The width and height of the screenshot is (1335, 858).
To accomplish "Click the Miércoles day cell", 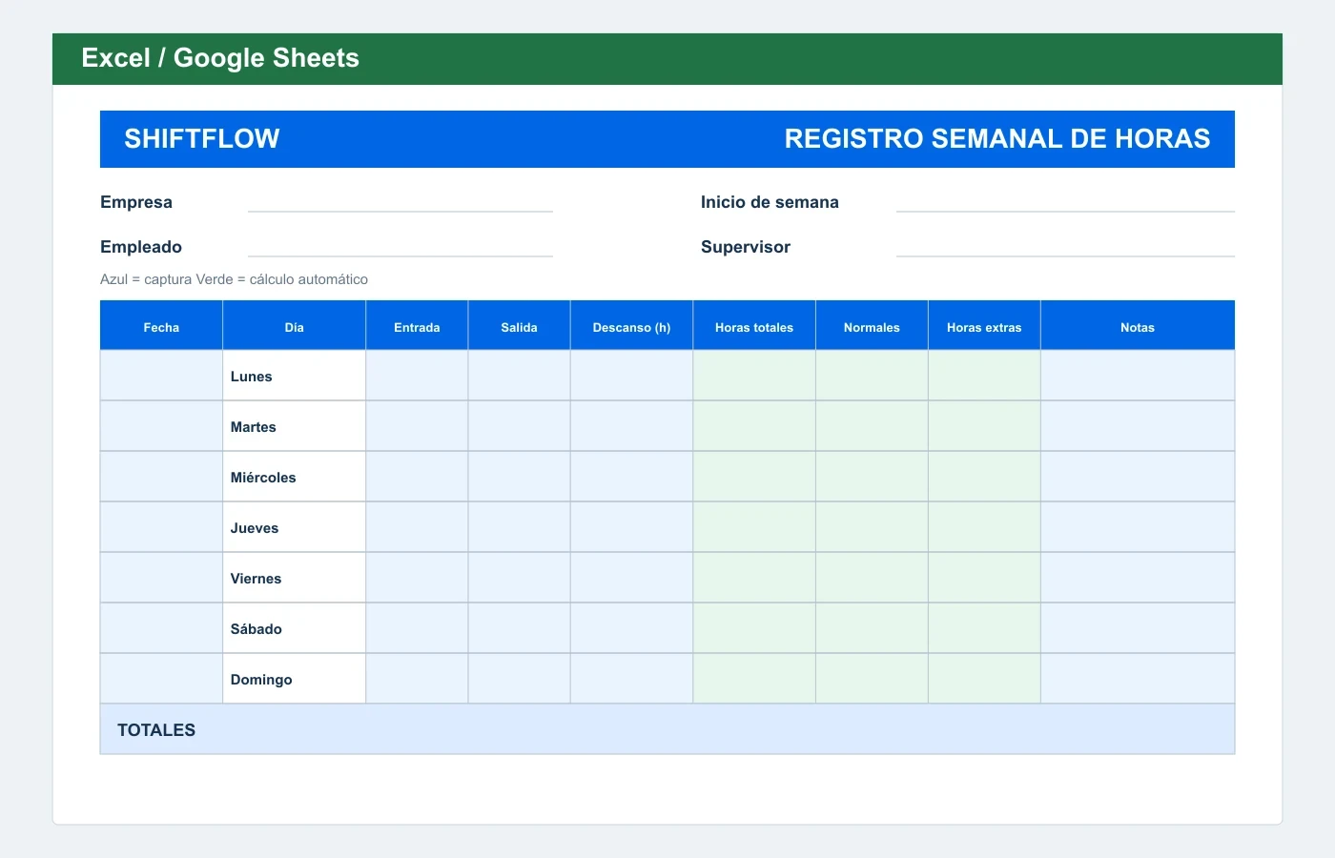I will [x=295, y=477].
